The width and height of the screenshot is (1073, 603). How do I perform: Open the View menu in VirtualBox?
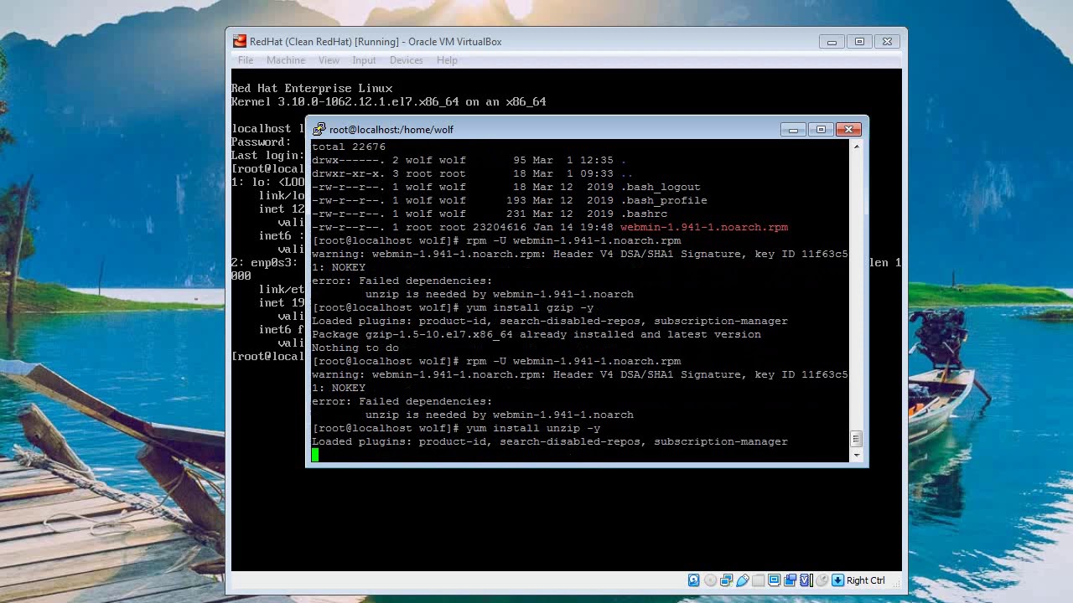[x=329, y=60]
